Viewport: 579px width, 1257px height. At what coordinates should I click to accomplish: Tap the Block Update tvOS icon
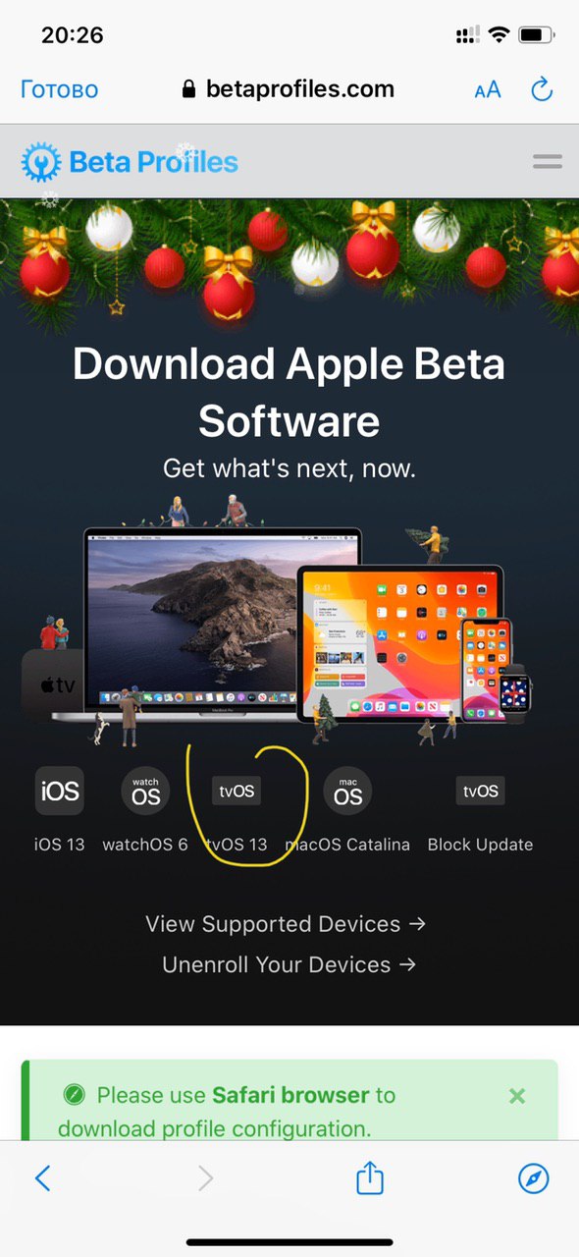[481, 791]
